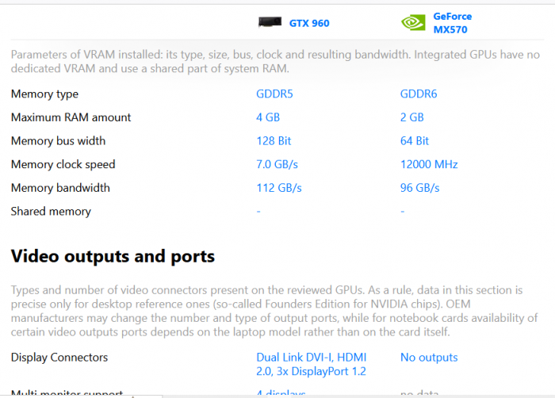Image resolution: width=555 pixels, height=398 pixels.
Task: Click the GDDR6 memory type value
Action: point(419,94)
